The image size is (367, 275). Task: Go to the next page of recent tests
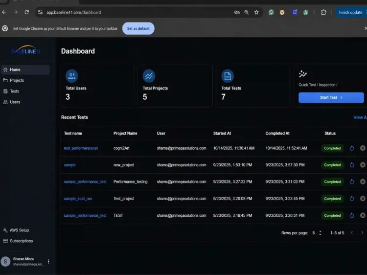362,232
